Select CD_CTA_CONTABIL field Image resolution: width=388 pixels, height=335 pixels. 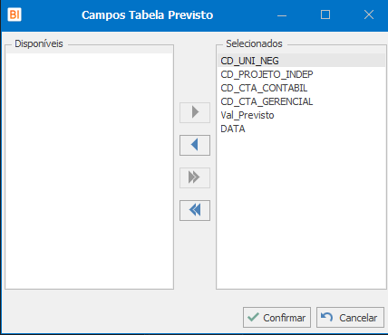point(301,88)
